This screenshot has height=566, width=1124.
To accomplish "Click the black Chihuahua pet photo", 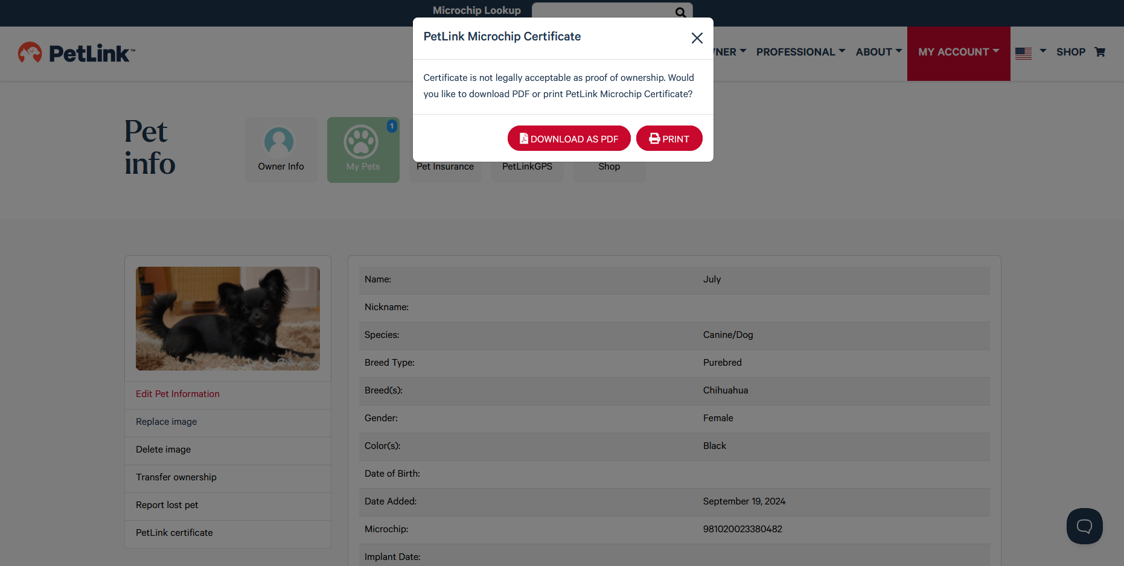I will 228,319.
